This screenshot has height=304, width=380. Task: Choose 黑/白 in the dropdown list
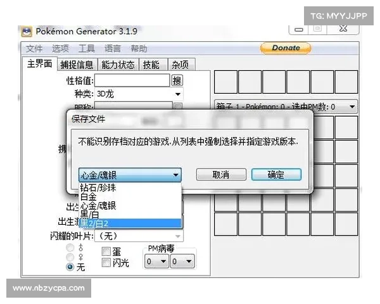(130, 215)
